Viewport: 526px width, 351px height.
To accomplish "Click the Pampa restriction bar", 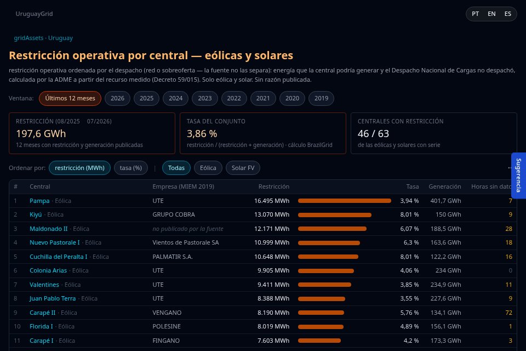I will [345, 201].
